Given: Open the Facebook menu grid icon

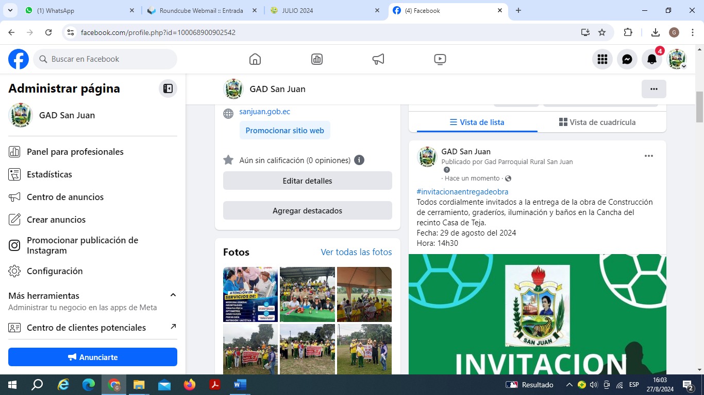Looking at the screenshot, I should (602, 59).
